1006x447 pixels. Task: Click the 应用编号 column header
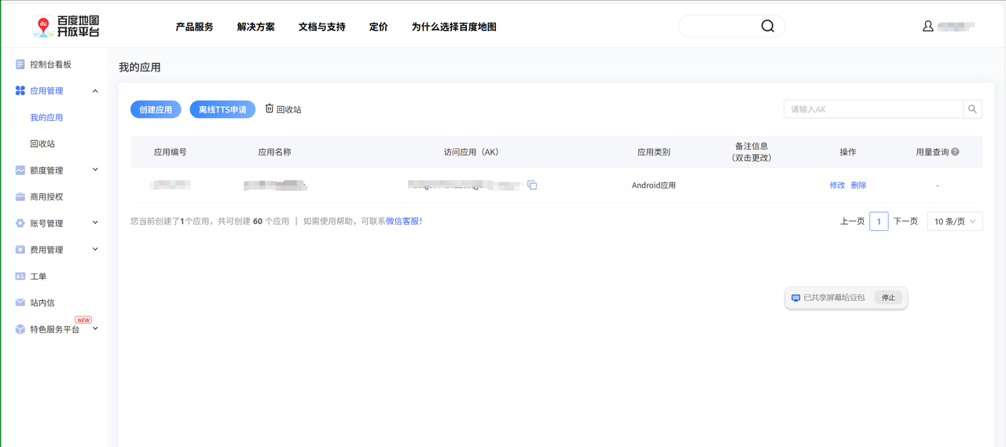click(170, 152)
